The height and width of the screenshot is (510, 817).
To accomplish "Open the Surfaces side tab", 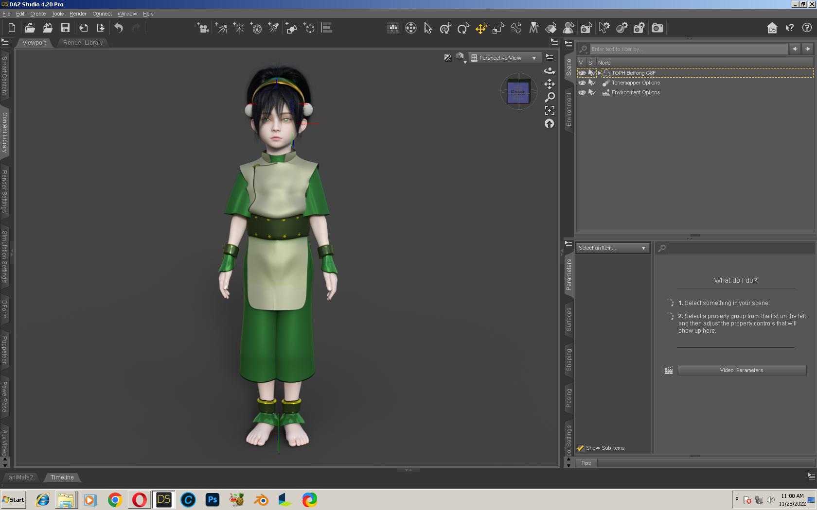I will tap(568, 319).
